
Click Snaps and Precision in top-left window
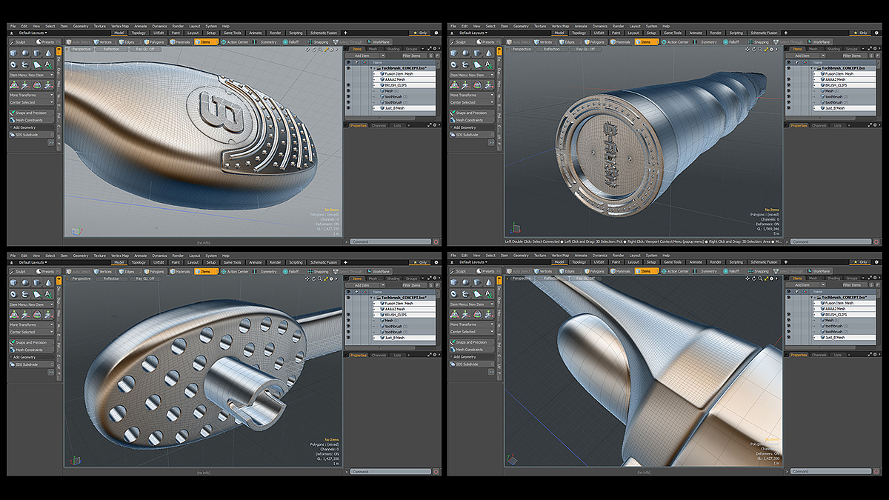(x=31, y=113)
